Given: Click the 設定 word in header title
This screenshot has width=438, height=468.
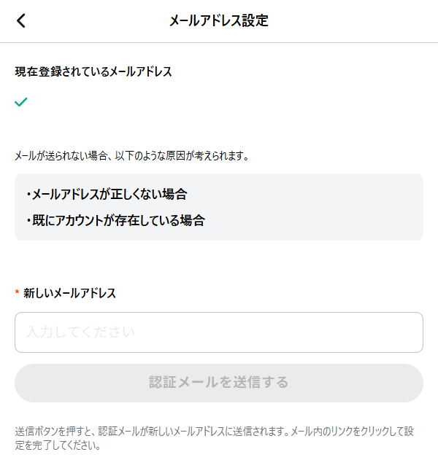Looking at the screenshot, I should tap(255, 21).
